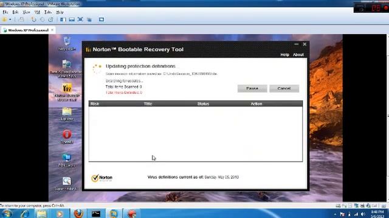Viewport: 389px width, 218px height.
Task: Open Firefox from the taskbar
Action: (78, 214)
